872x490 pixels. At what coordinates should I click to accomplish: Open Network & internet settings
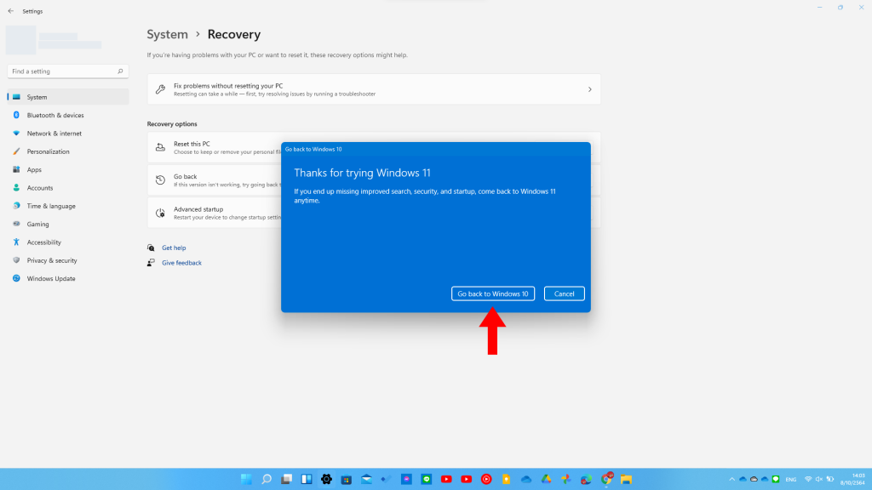tap(68, 134)
